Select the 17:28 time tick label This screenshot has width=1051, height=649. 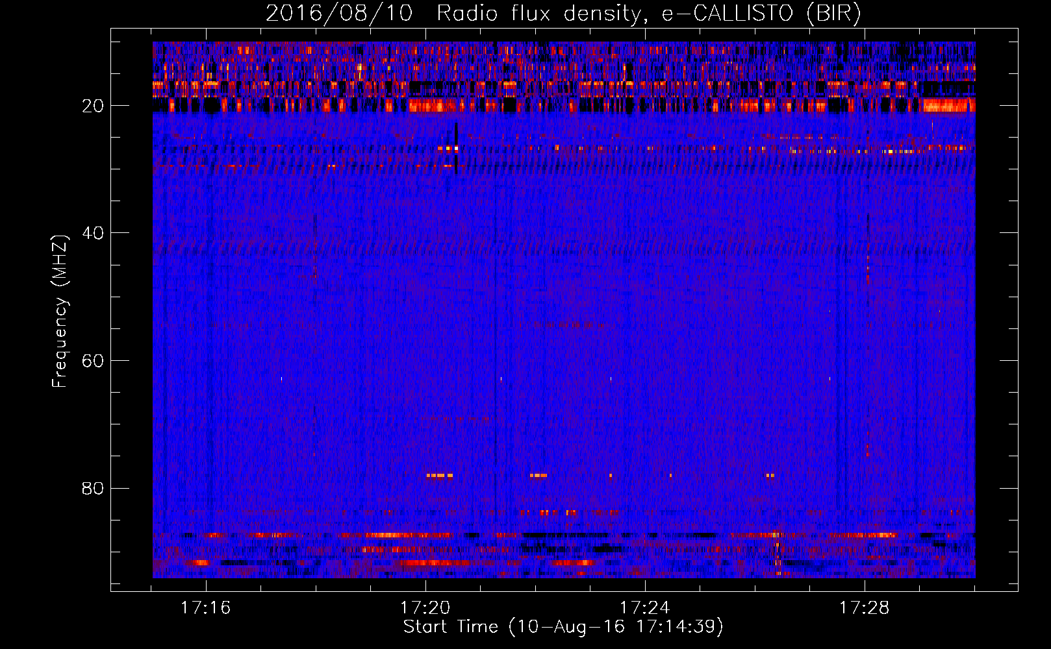click(x=865, y=607)
